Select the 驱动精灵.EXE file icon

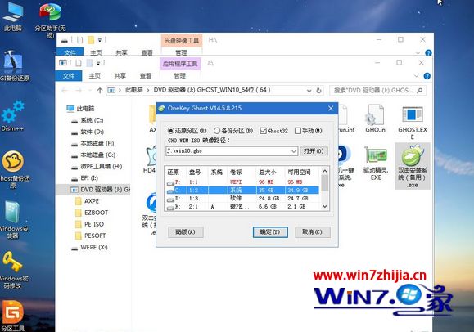(x=376, y=164)
